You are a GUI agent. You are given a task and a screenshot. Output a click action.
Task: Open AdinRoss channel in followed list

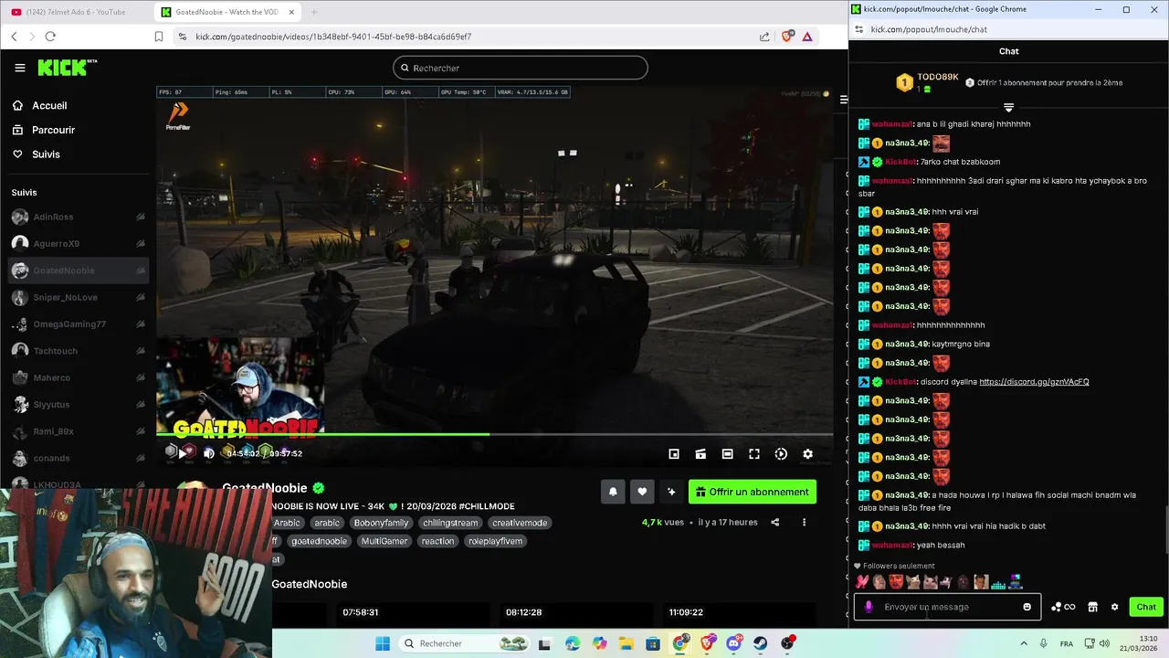tap(79, 218)
